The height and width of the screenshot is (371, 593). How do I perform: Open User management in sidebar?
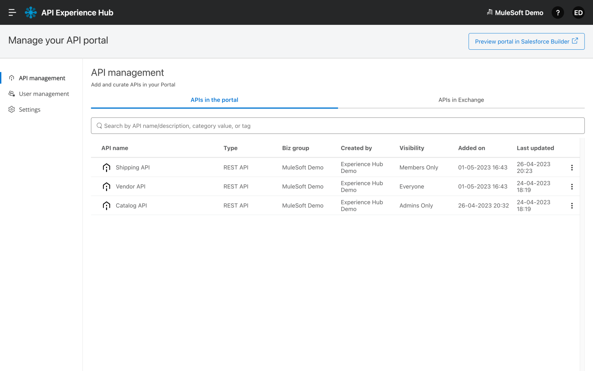[44, 94]
